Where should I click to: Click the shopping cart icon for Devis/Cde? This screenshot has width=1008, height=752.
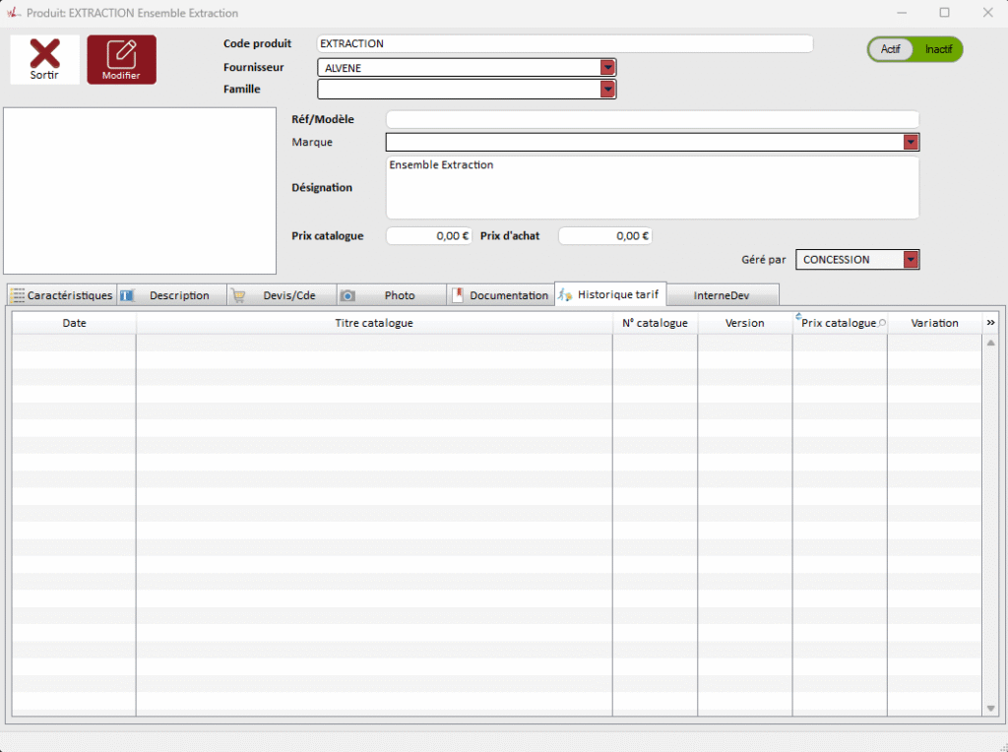[238, 295]
